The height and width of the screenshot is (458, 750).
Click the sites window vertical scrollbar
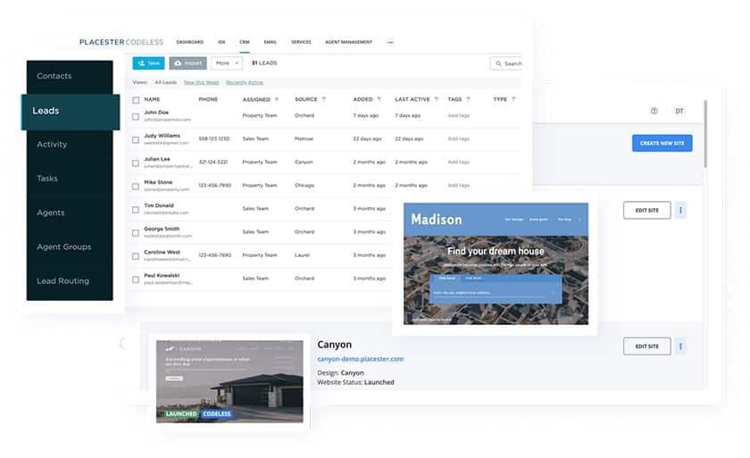705,134
